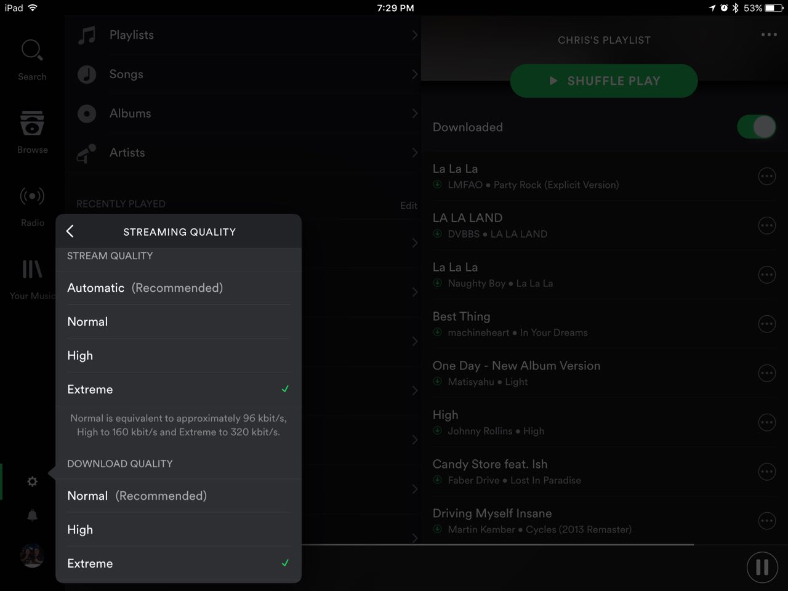The height and width of the screenshot is (591, 788).
Task: Open Radio in the sidebar
Action: tap(32, 206)
